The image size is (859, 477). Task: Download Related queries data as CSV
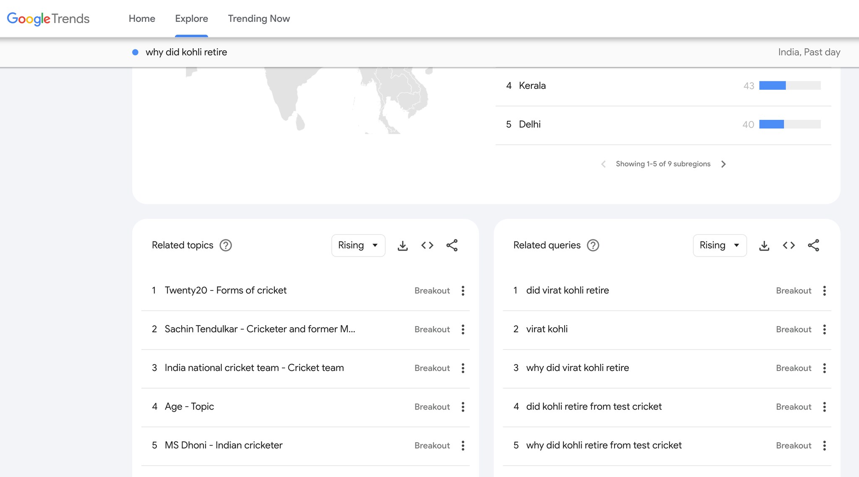[x=764, y=245]
